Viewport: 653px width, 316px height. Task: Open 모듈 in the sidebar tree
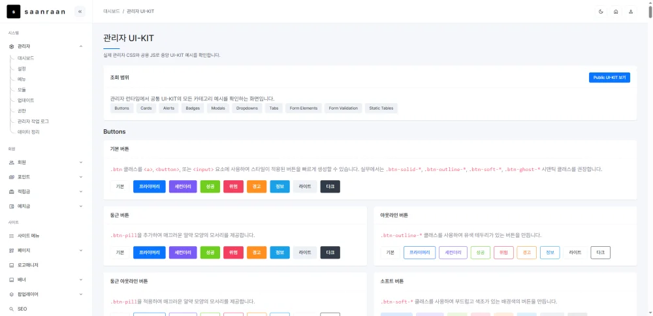(22, 89)
